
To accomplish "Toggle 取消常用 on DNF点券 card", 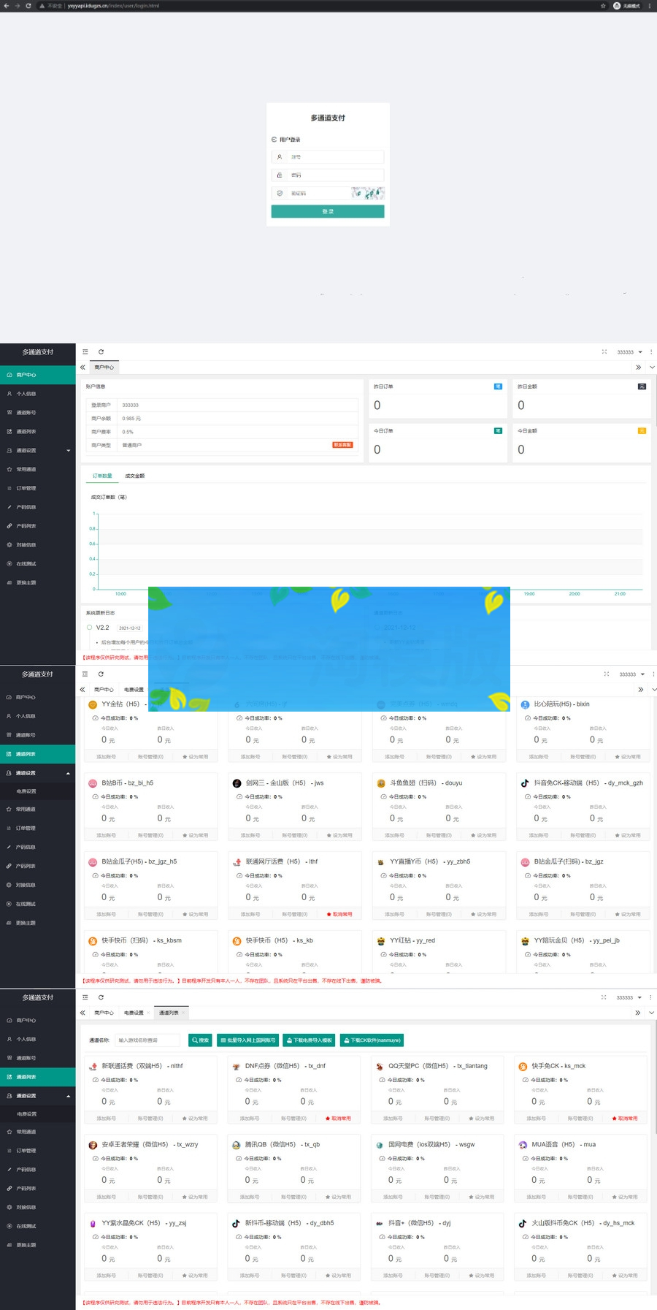I will (x=337, y=1119).
